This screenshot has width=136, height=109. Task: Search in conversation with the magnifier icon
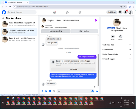[x=120, y=37]
